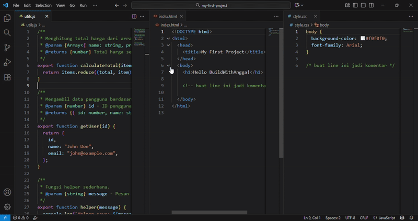418x221 pixels.
Task: Open the Run and Debug view
Action: coord(7,62)
